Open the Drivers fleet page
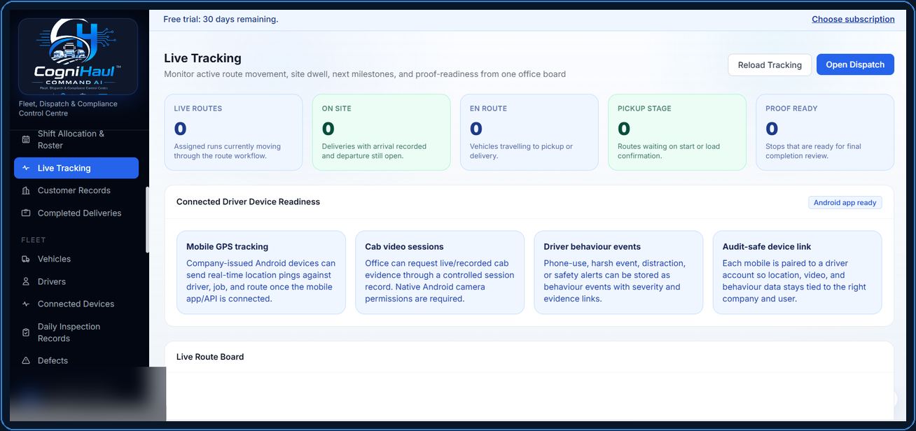The image size is (916, 431). 76,281
